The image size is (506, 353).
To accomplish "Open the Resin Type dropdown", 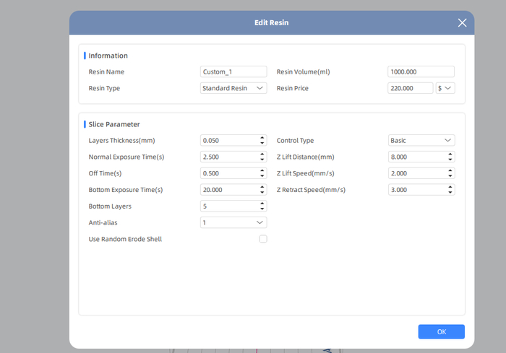I will click(233, 88).
